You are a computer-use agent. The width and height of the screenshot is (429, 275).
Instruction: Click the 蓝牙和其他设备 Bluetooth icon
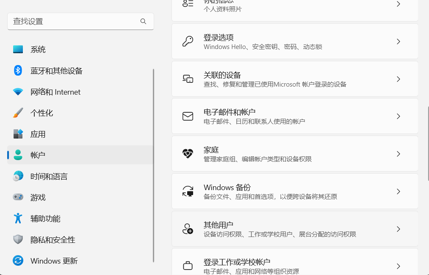click(18, 71)
